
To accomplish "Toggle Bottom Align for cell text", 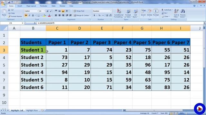I will point(63,11).
